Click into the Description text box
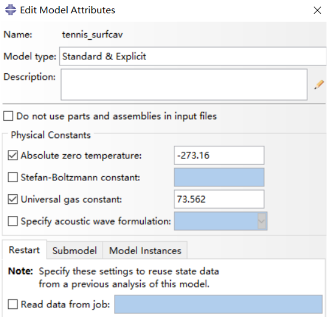This screenshot has height=317, width=327. [x=184, y=85]
